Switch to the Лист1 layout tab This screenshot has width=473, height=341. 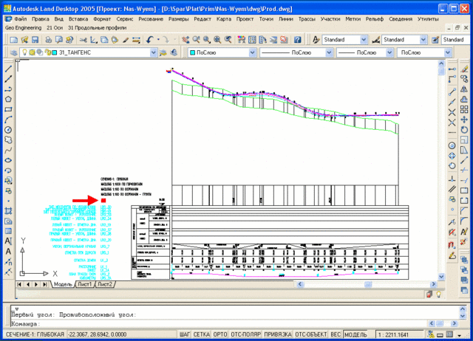pyautogui.click(x=85, y=284)
